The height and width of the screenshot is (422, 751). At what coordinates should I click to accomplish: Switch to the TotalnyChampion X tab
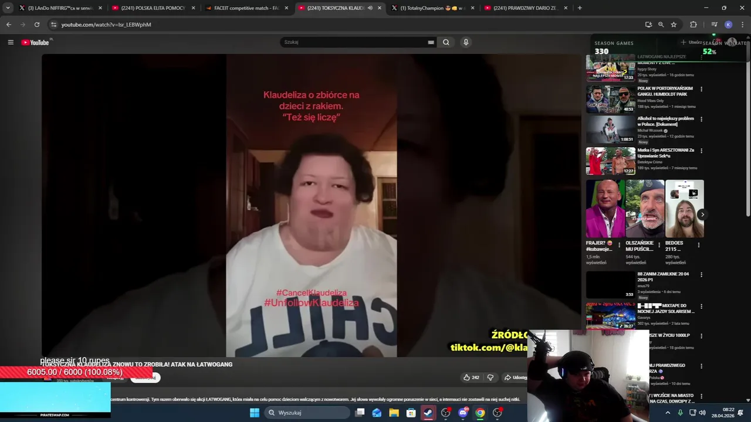click(x=433, y=8)
